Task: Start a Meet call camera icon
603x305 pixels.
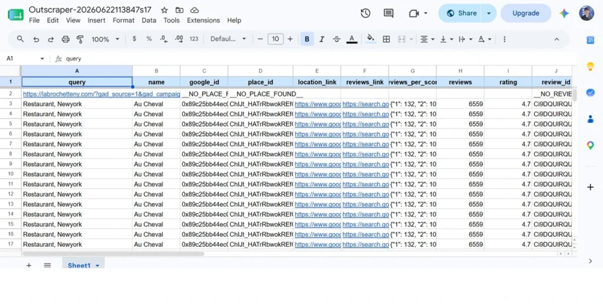Action: (x=414, y=14)
